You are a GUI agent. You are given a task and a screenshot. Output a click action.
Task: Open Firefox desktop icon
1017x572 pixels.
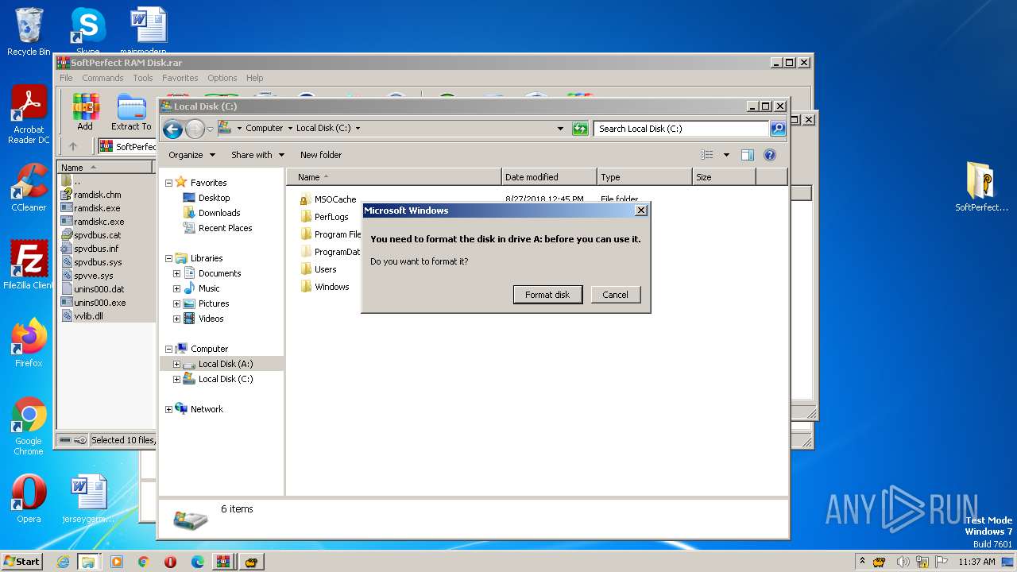coord(29,342)
